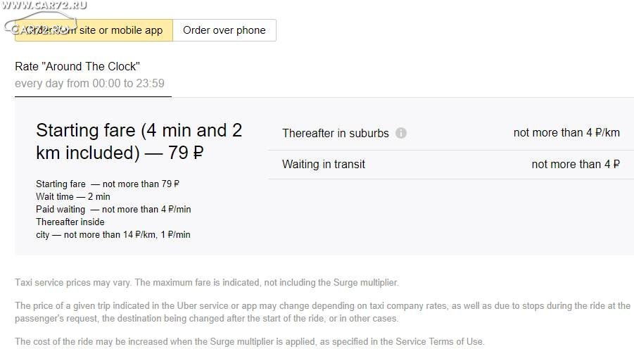This screenshot has height=356, width=634.
Task: Click the WWW.CAR72.RU watermark text
Action: point(44,5)
